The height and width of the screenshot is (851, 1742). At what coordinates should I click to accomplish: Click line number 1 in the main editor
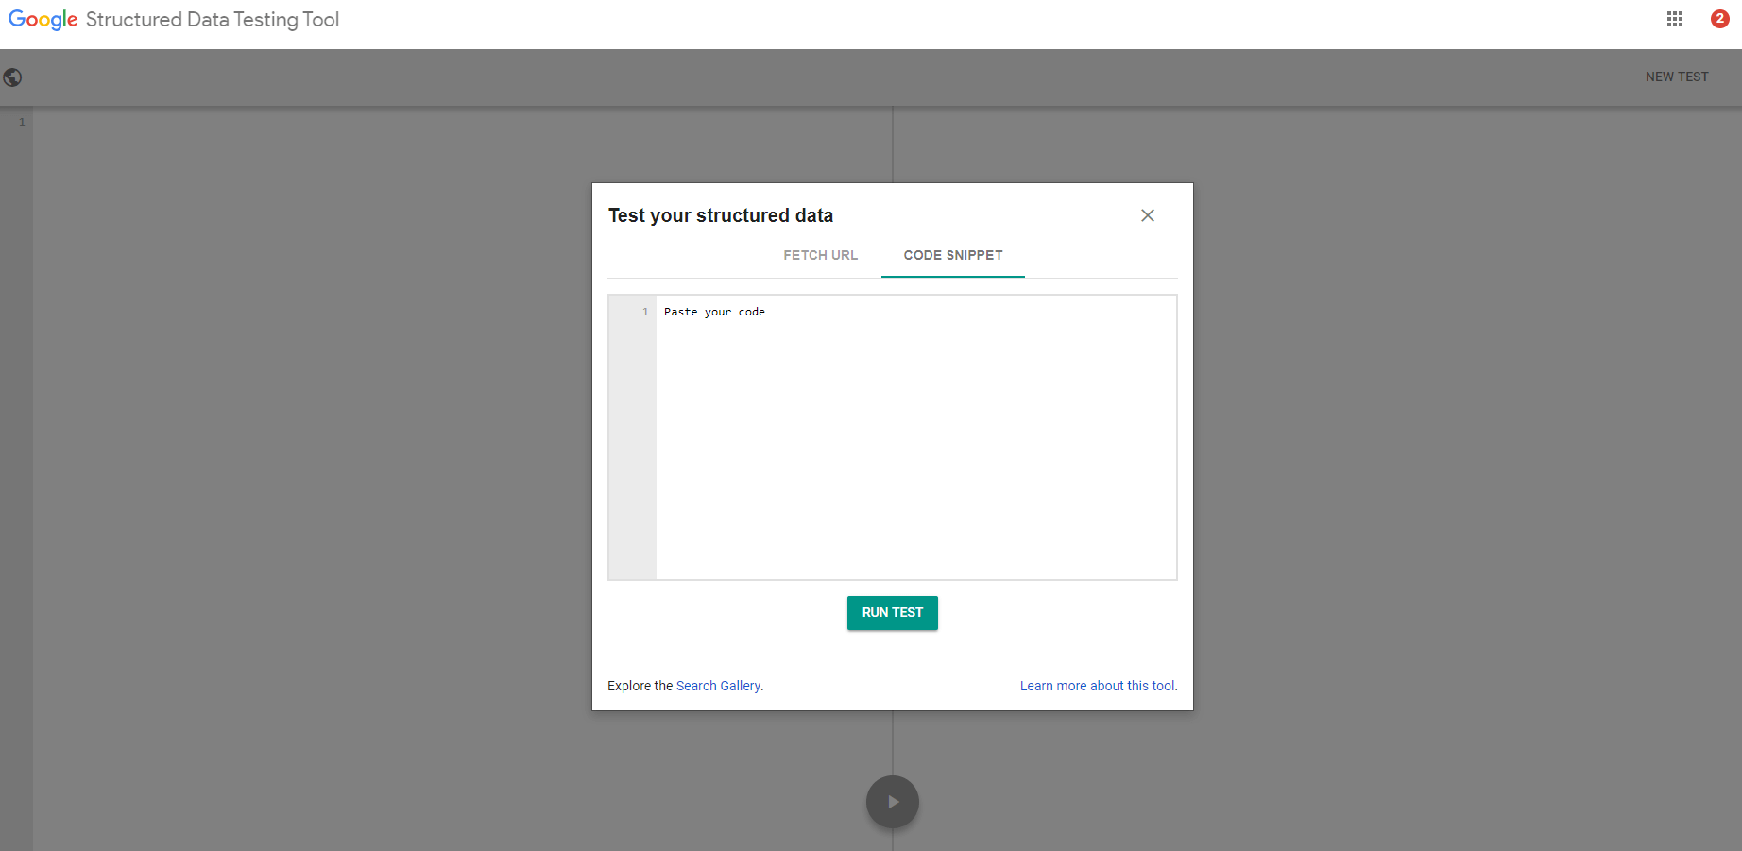pyautogui.click(x=21, y=121)
